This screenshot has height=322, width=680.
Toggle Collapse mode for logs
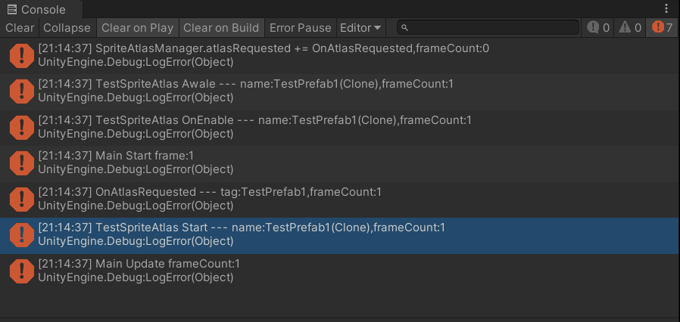tap(67, 27)
